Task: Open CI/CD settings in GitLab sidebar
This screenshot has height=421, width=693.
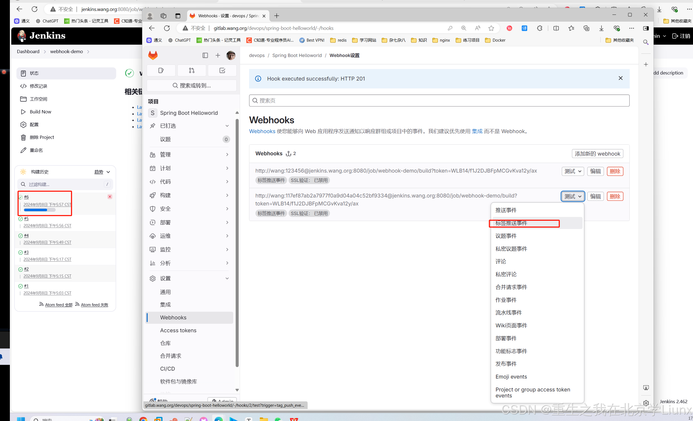Action: [190, 368]
